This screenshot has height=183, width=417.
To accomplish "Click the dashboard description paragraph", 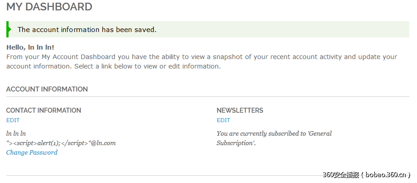I will 201,62.
